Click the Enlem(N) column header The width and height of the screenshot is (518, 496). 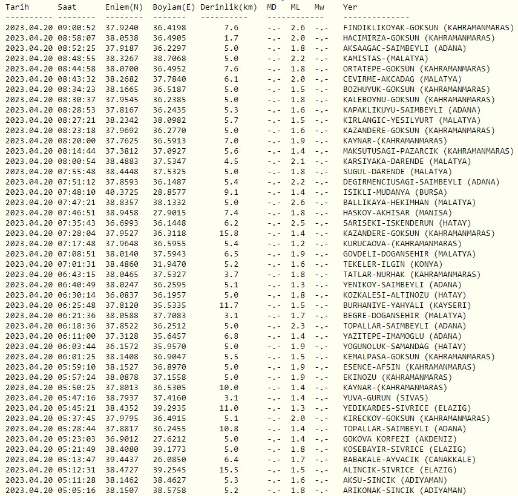coord(124,7)
